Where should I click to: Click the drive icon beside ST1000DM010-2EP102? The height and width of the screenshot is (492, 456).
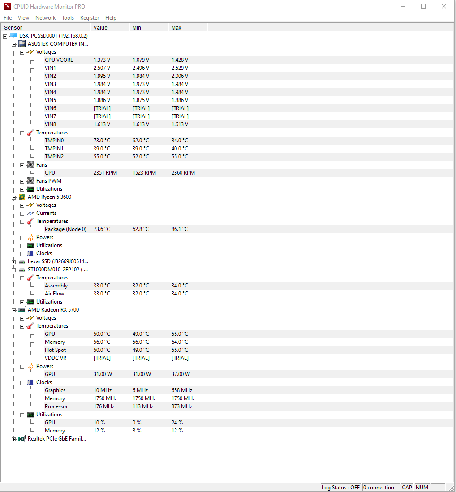coord(22,270)
